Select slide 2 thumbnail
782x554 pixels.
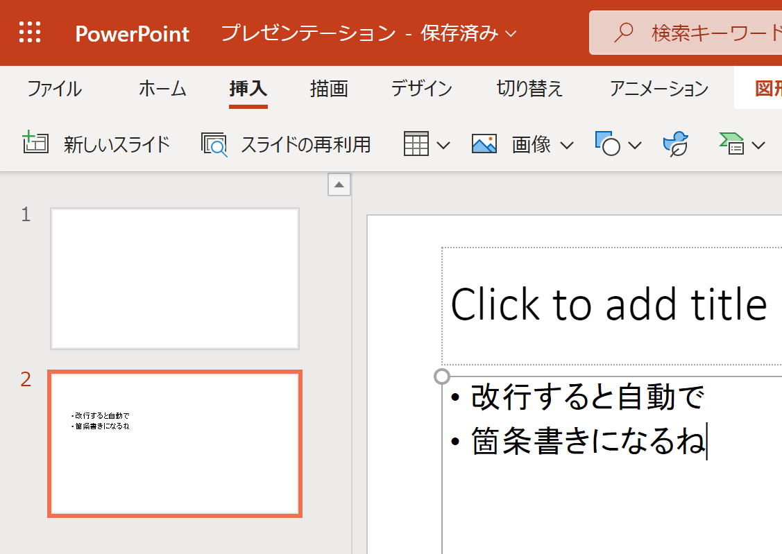tap(175, 444)
